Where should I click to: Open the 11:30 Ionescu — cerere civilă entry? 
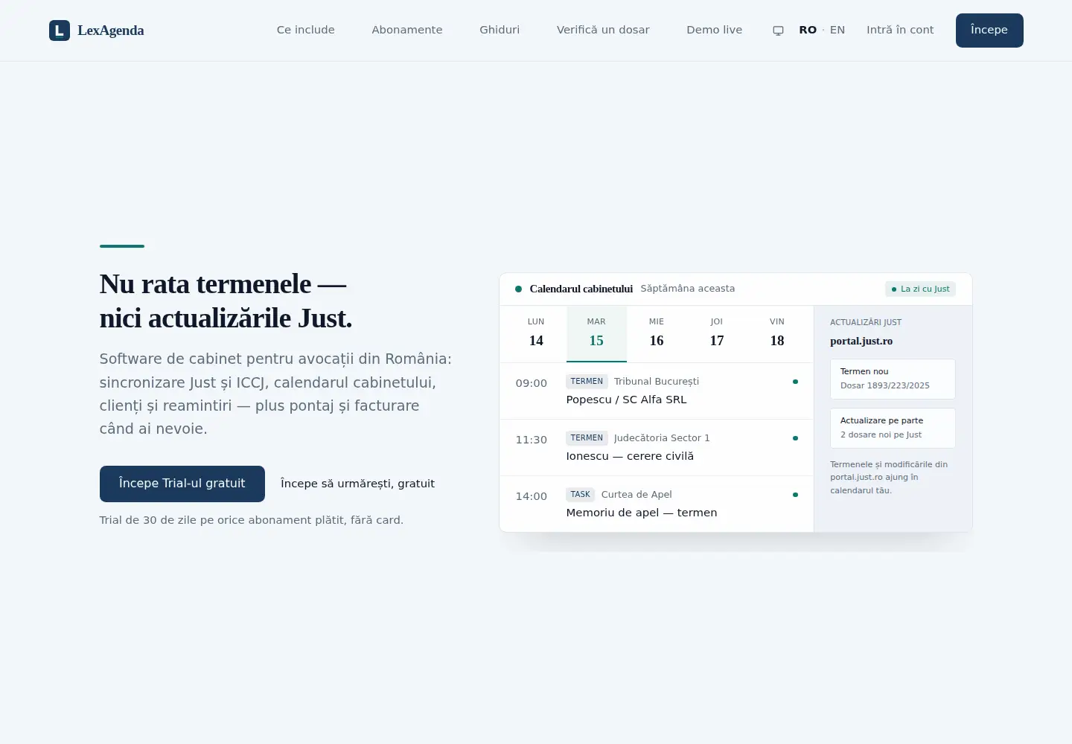657,447
